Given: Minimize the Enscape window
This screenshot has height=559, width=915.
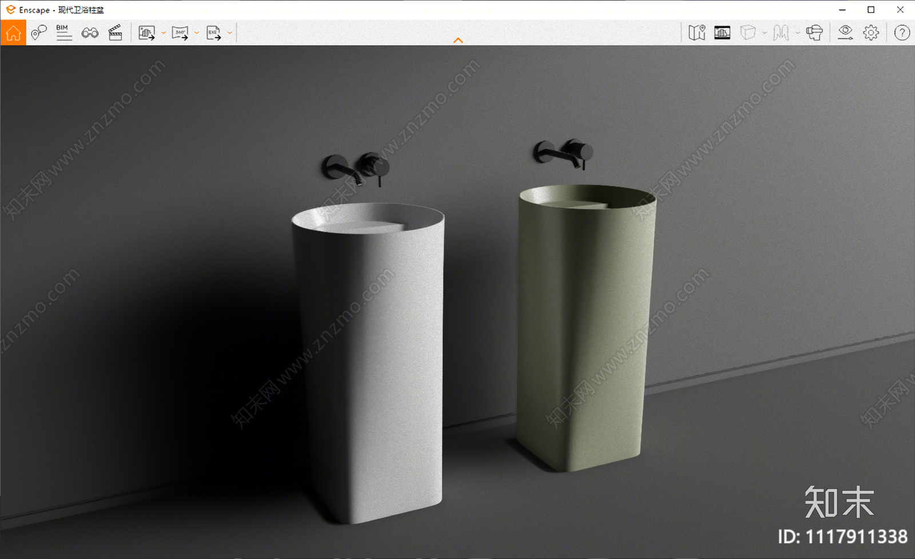Looking at the screenshot, I should pos(842,10).
